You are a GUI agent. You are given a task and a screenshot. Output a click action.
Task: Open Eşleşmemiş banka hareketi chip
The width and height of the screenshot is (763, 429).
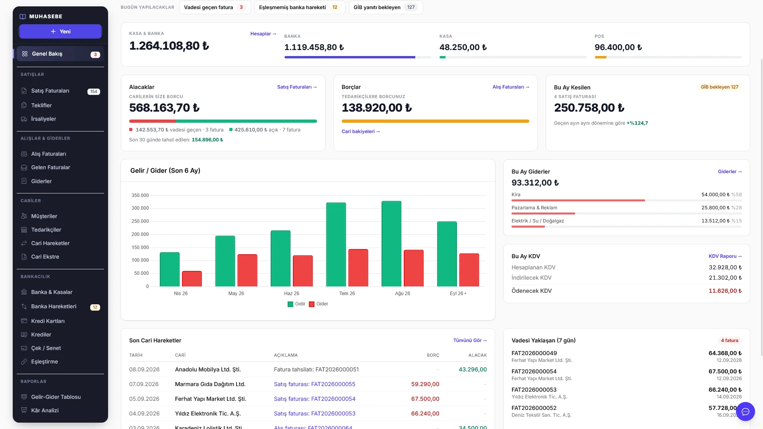[300, 7]
